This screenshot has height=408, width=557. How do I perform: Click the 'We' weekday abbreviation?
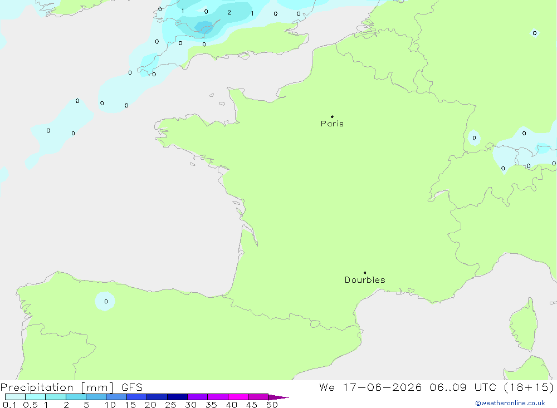pyautogui.click(x=327, y=387)
